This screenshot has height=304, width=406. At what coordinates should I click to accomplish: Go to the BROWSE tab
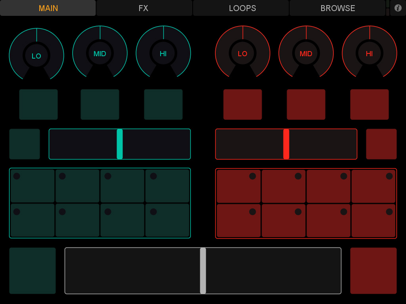(338, 8)
